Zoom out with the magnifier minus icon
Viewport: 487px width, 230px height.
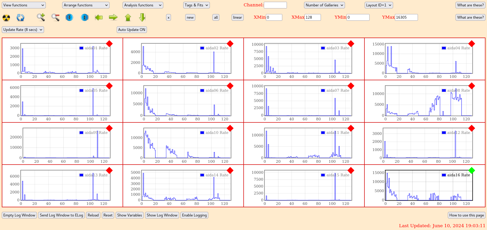[55, 17]
